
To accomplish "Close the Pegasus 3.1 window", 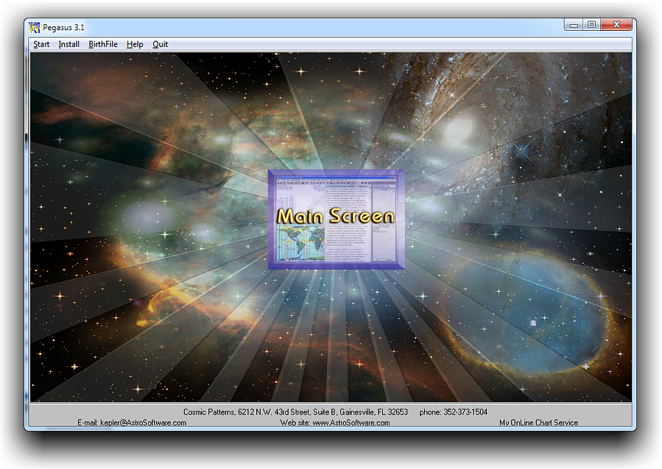I will pyautogui.click(x=616, y=25).
